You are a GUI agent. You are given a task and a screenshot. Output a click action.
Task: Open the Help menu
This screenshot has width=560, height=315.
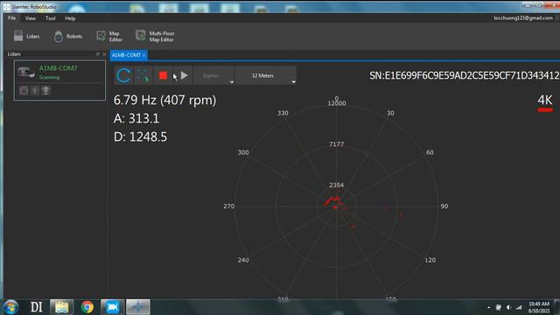click(x=70, y=18)
